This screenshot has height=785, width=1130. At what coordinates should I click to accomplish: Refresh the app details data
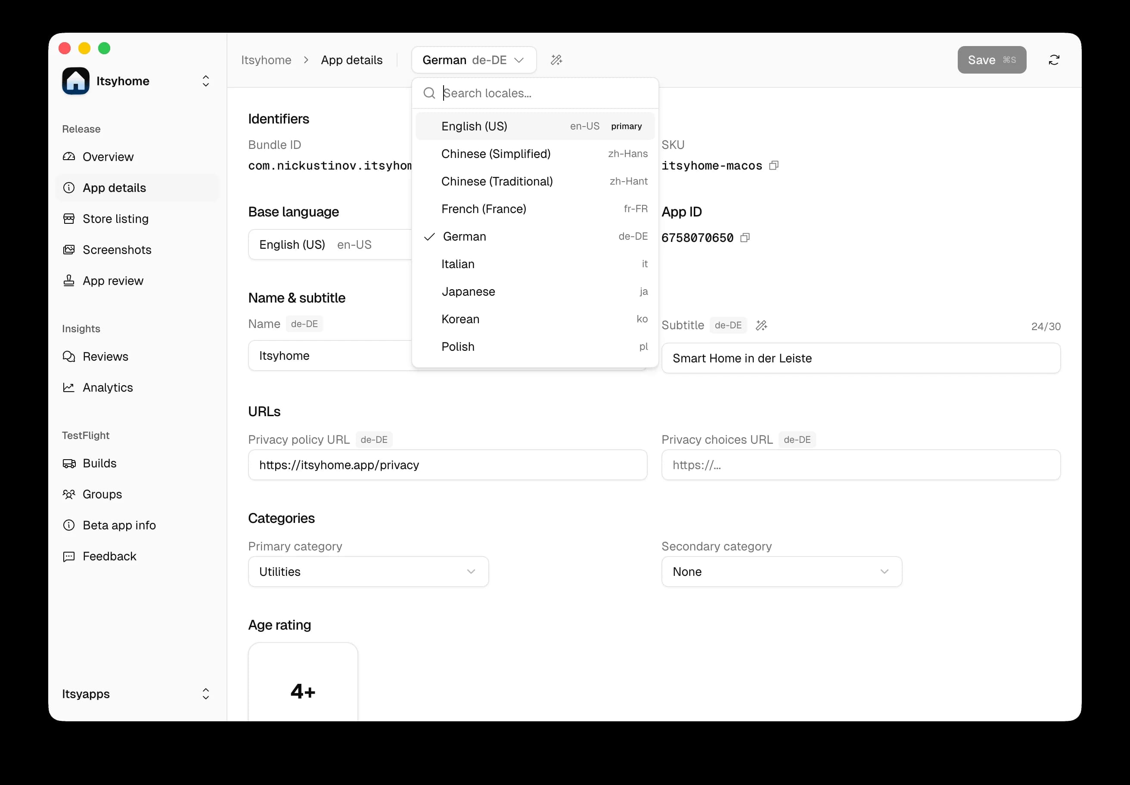[x=1054, y=59]
